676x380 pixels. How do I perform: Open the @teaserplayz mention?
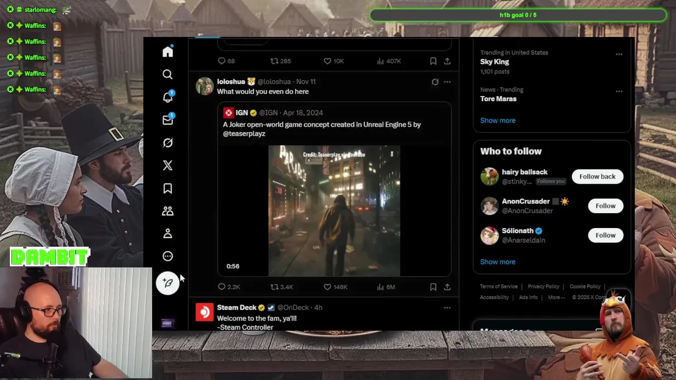244,134
